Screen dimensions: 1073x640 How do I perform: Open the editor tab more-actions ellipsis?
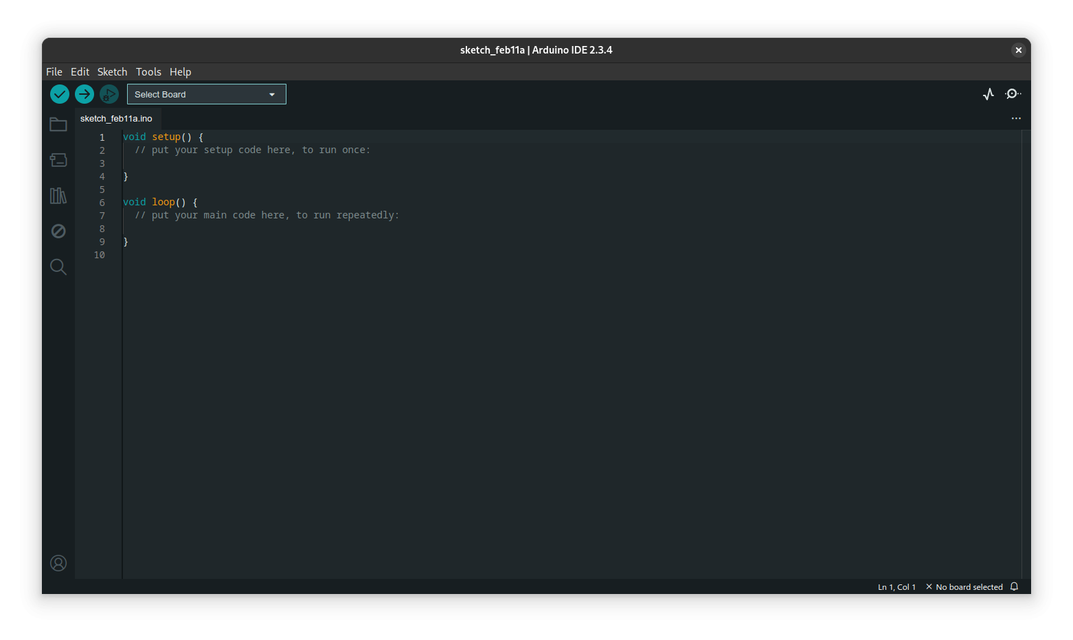point(1016,118)
